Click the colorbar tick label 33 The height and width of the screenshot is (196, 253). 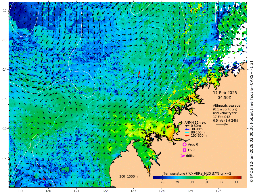(x=236, y=182)
